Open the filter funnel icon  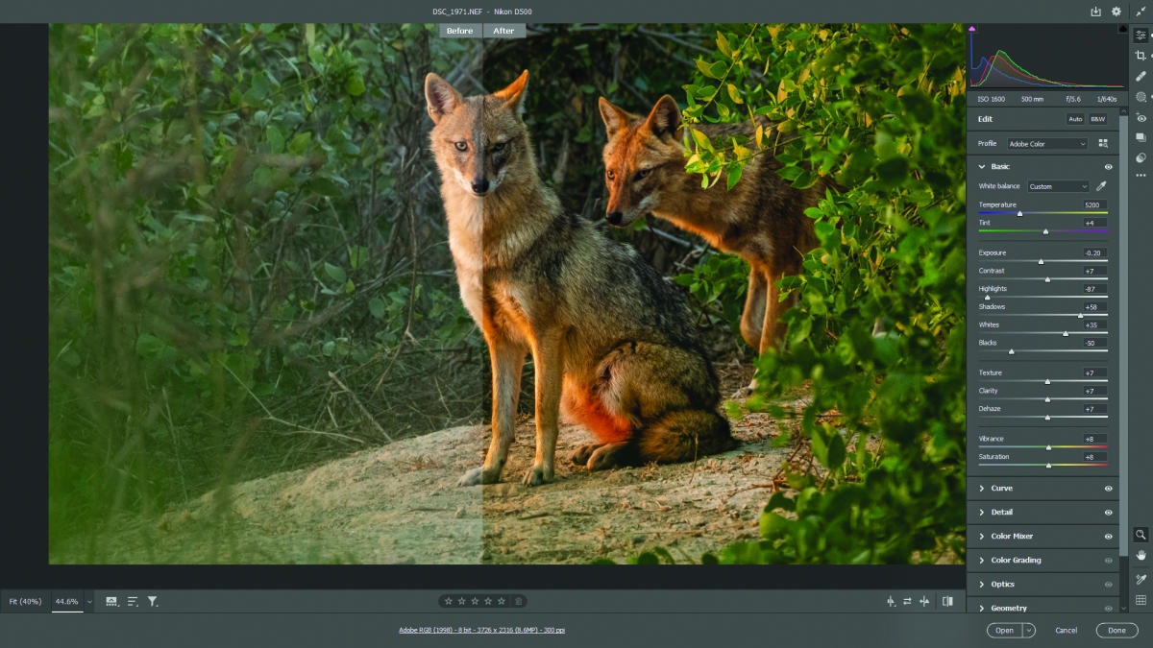click(152, 601)
